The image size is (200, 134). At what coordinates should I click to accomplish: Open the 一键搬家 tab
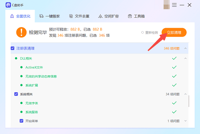(50, 16)
